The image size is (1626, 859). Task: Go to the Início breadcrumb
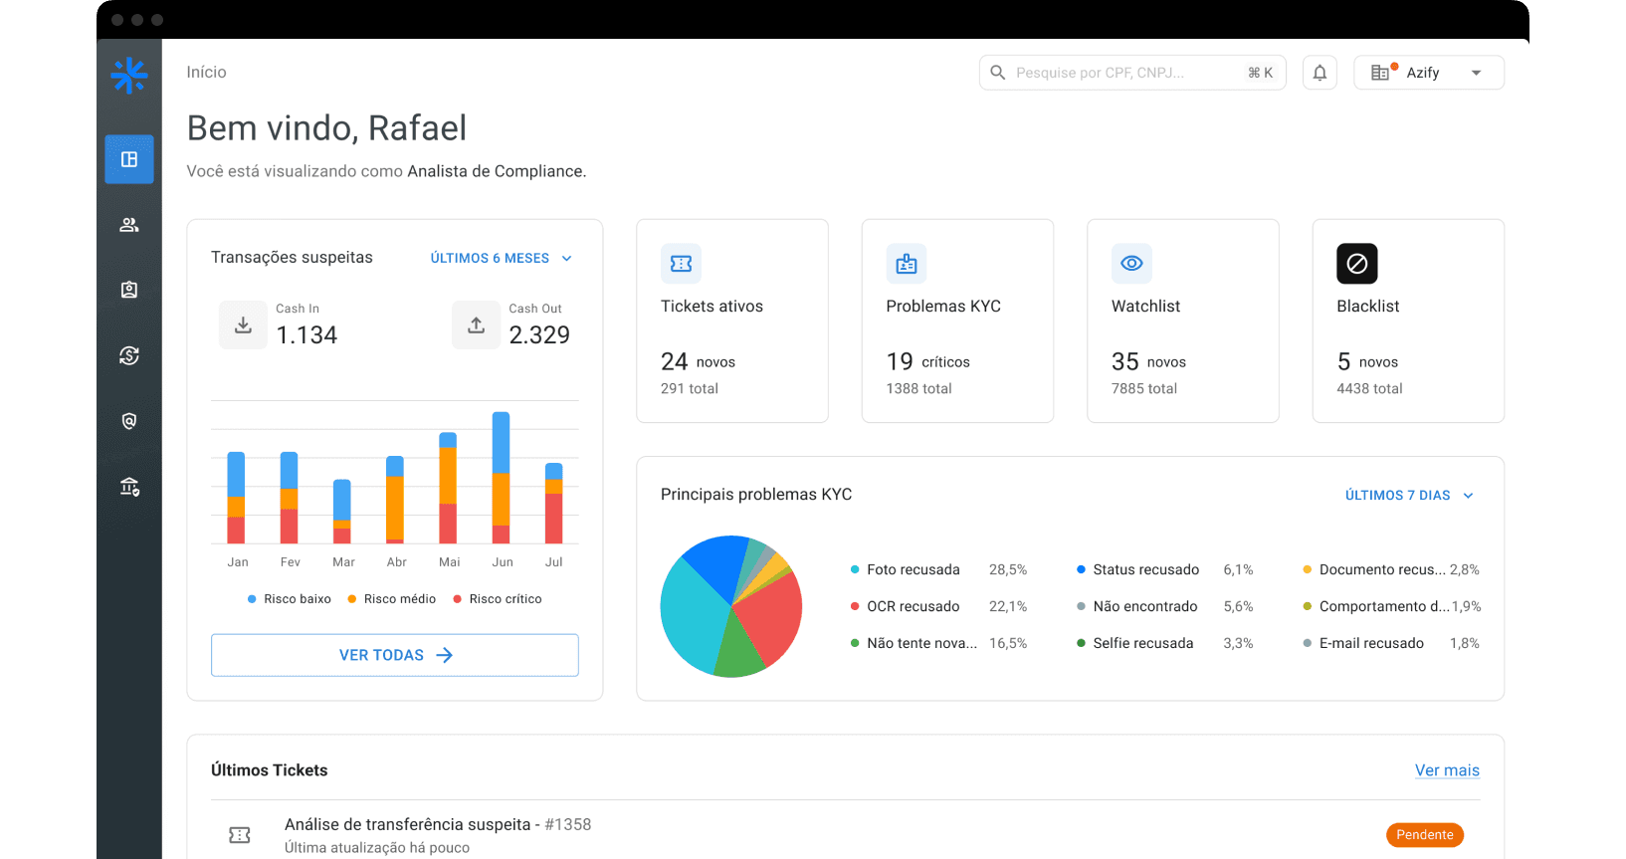coord(207,72)
